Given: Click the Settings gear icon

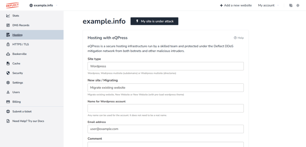Looking at the screenshot, I should click(x=8, y=83).
